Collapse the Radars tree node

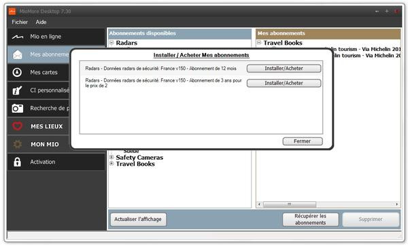[112, 42]
